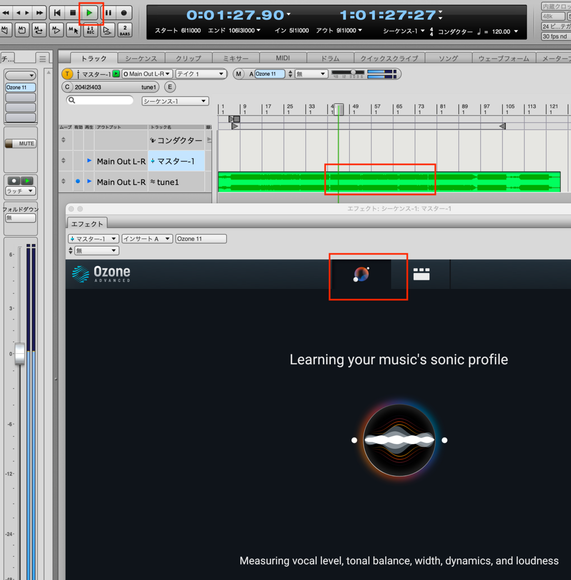Click the circular M button near Ozone 11
This screenshot has width=571, height=580.
239,74
